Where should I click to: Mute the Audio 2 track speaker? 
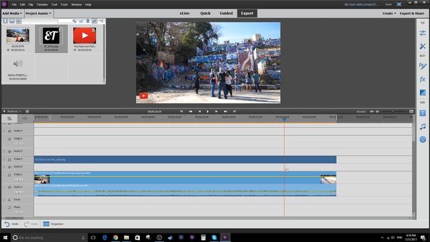pos(9,167)
